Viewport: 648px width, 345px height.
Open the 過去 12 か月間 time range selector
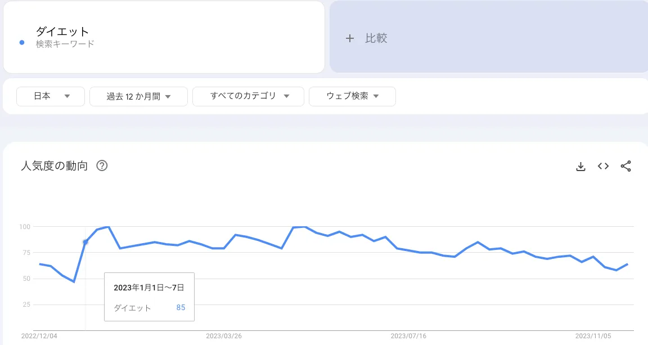(x=138, y=96)
